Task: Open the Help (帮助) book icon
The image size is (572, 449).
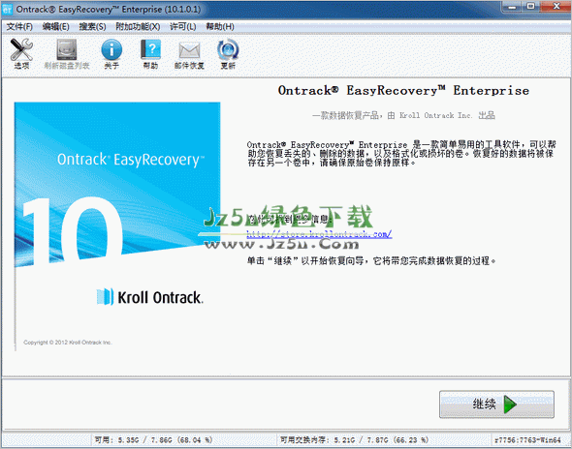Action: coord(150,54)
